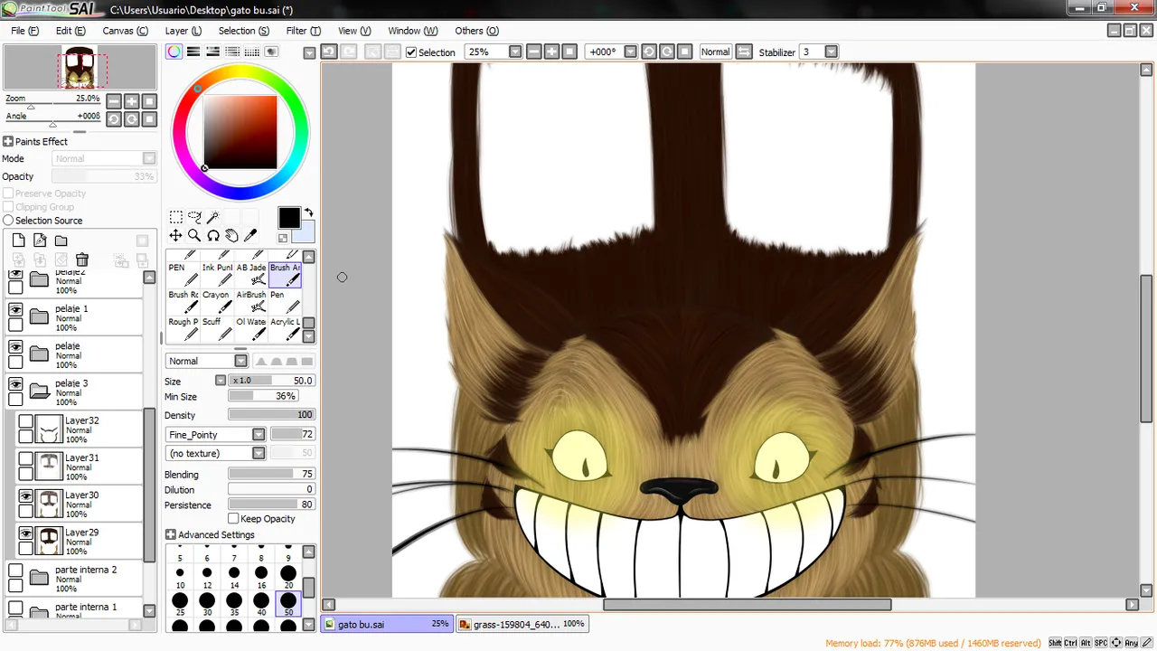Zoom in with navigator plus button
Screen dimensions: 1157x651
pyautogui.click(x=132, y=101)
